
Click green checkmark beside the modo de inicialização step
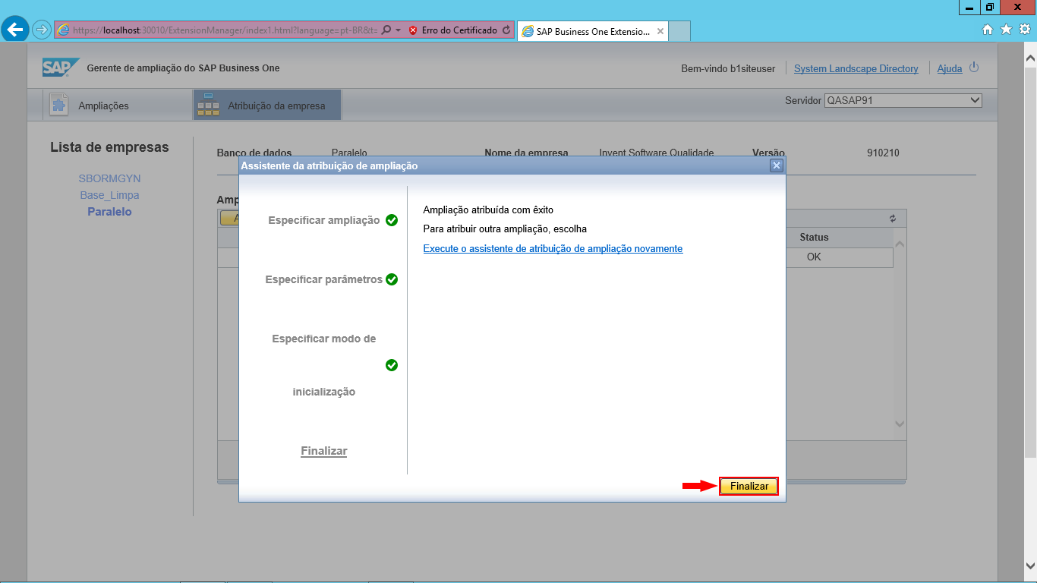click(392, 365)
